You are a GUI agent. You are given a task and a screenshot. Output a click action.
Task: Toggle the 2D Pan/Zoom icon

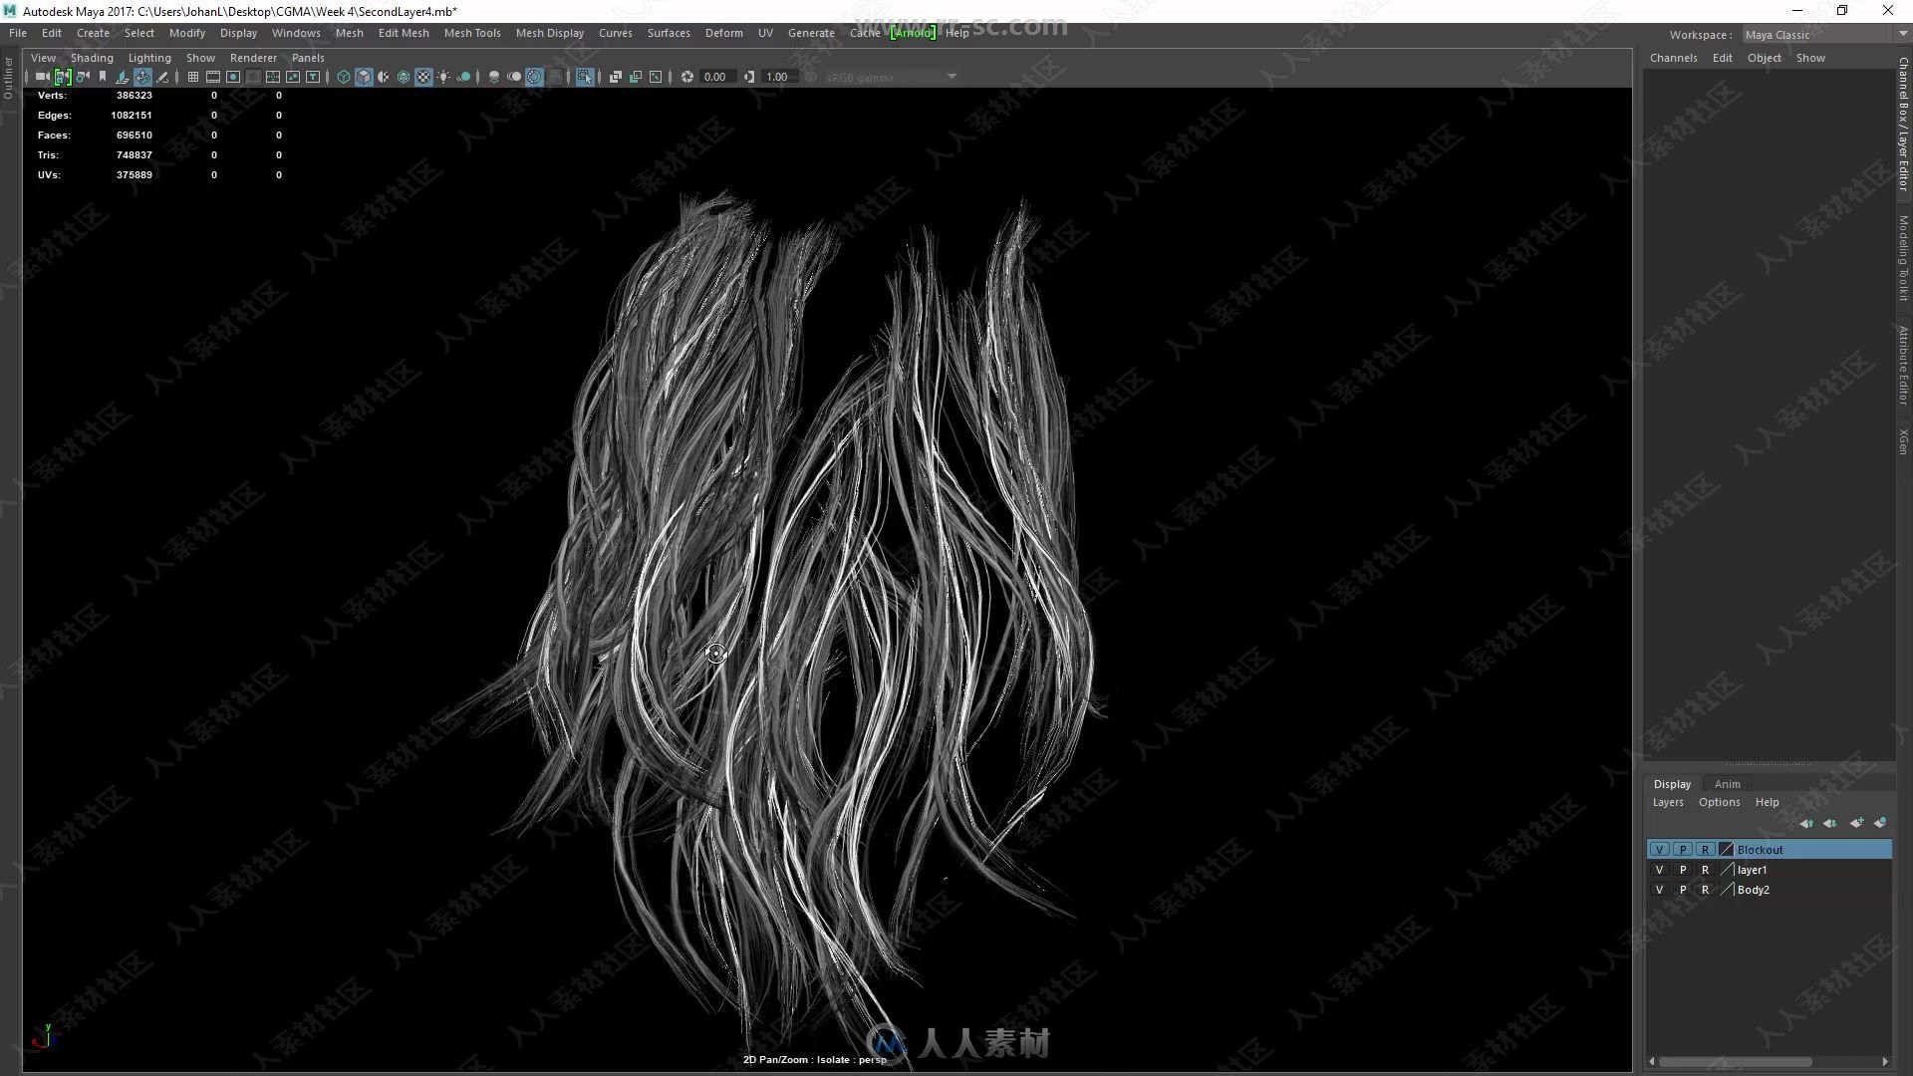tap(142, 77)
